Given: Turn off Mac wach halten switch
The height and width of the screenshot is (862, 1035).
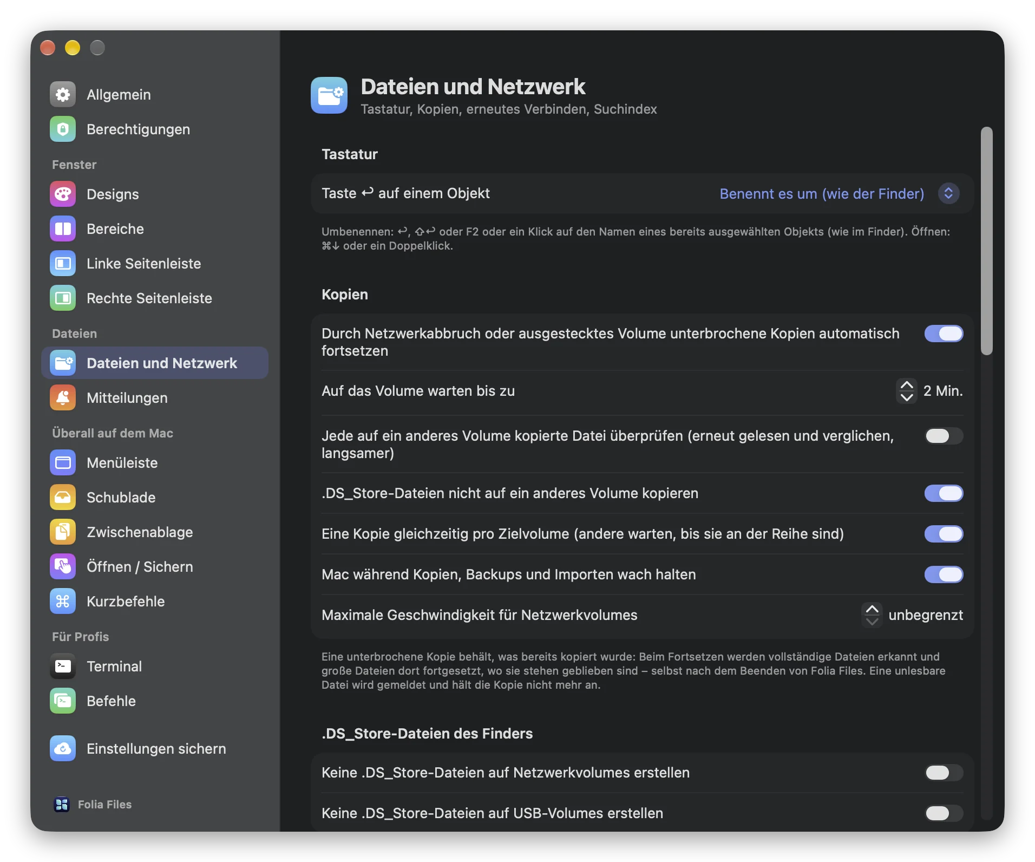Looking at the screenshot, I should coord(944,574).
